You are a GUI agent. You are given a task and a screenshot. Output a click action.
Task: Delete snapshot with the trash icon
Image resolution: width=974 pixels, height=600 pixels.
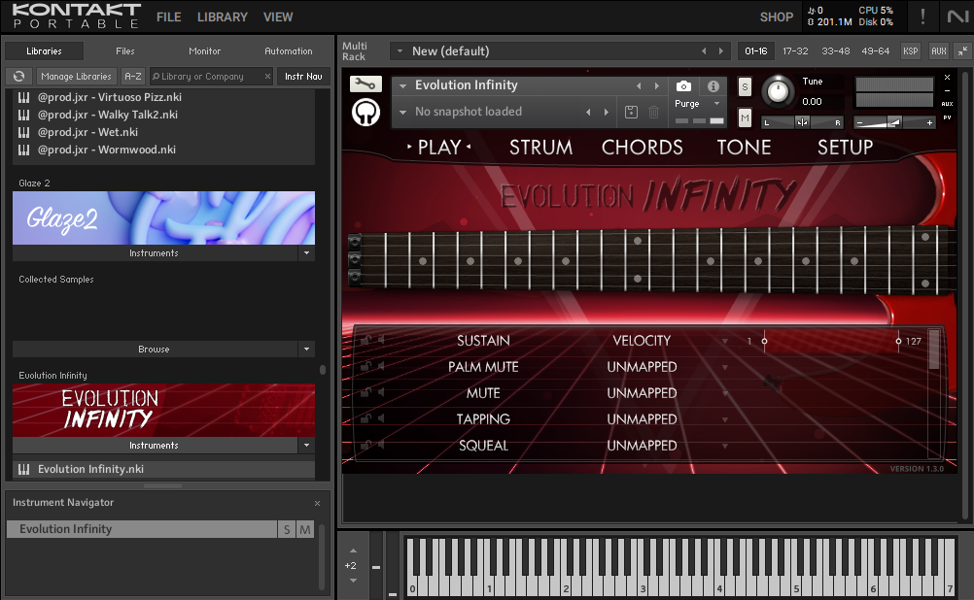pyautogui.click(x=653, y=112)
